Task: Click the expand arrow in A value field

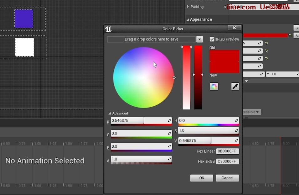Action: [x=169, y=159]
